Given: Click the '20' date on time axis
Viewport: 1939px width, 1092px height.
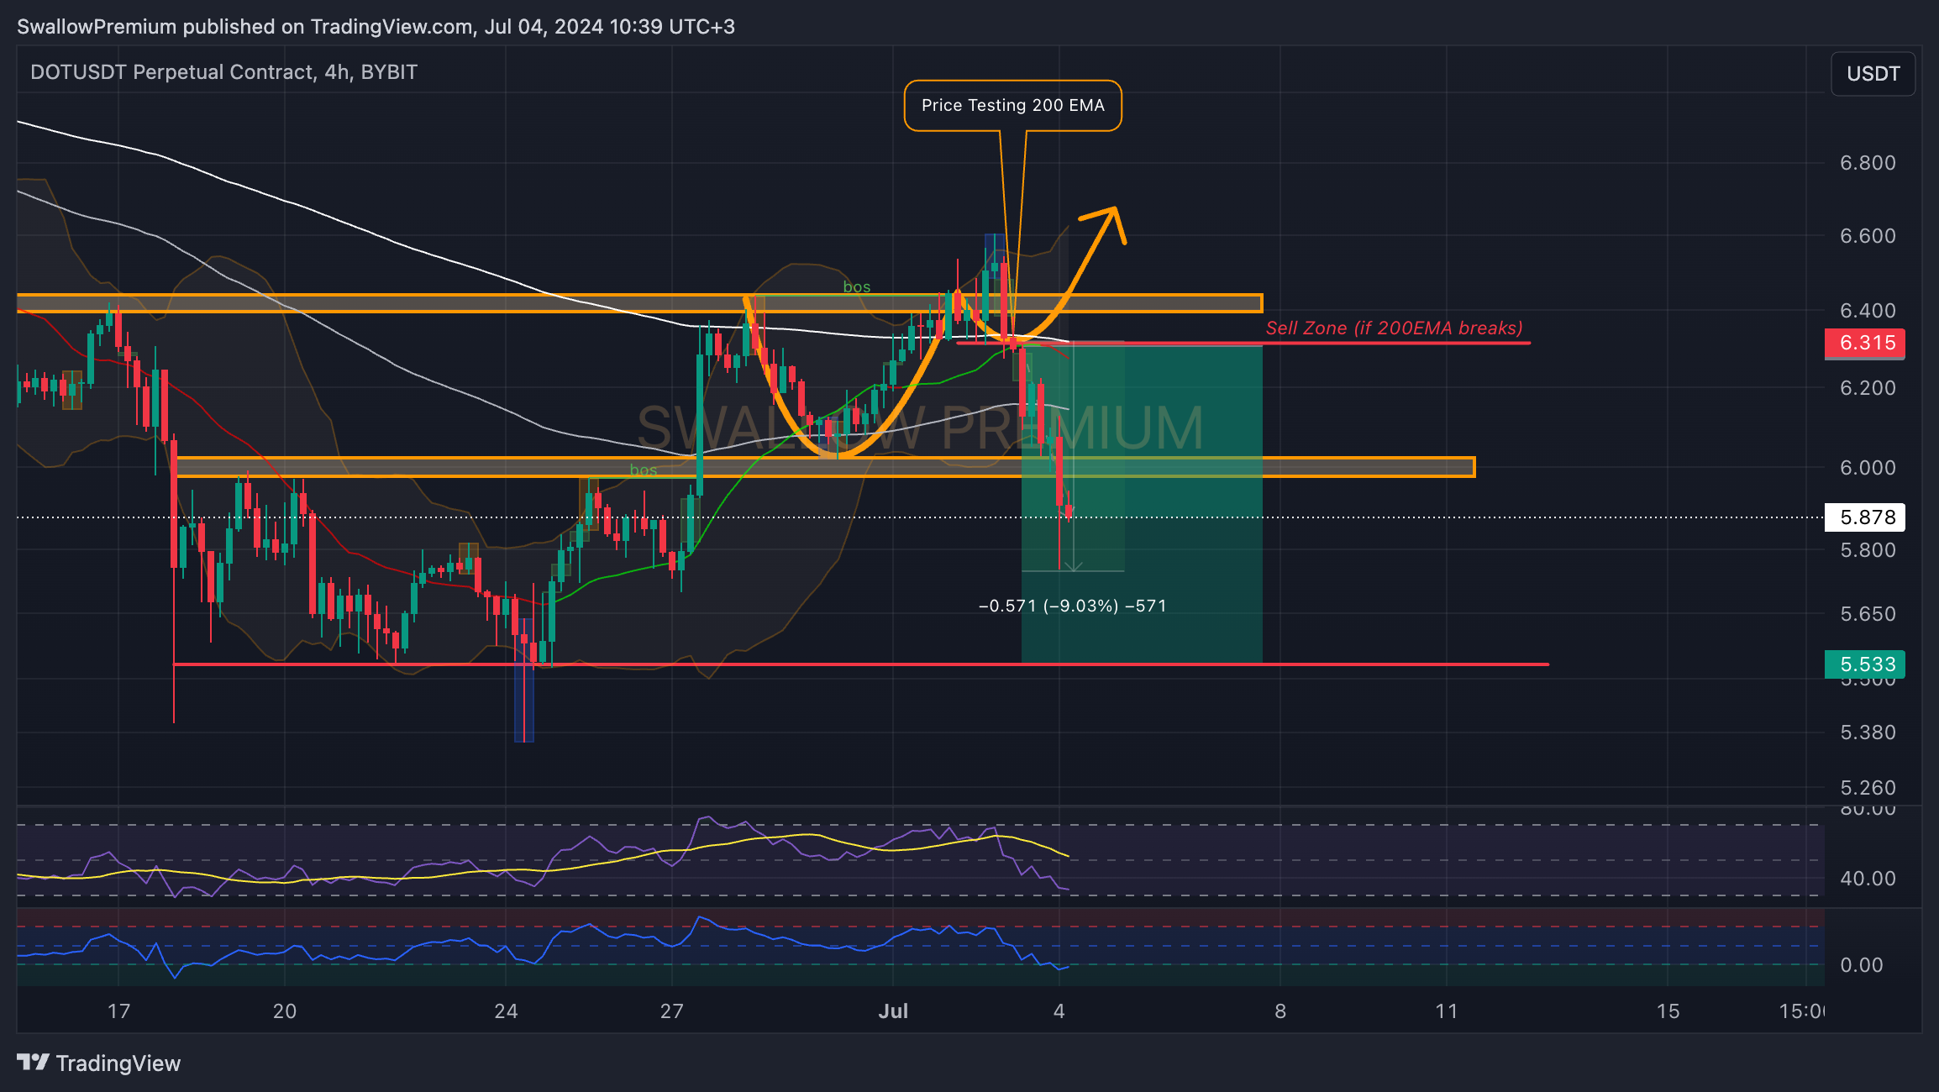Looking at the screenshot, I should pyautogui.click(x=285, y=1011).
